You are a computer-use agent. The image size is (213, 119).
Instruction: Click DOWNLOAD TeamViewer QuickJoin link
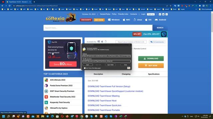click(105, 105)
